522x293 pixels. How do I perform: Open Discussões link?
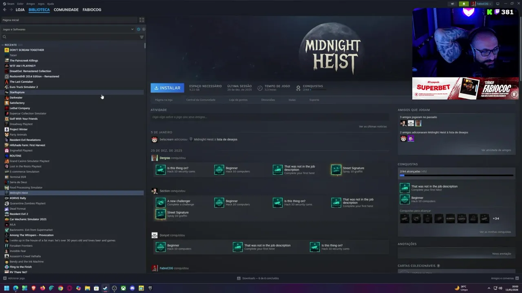point(268,100)
